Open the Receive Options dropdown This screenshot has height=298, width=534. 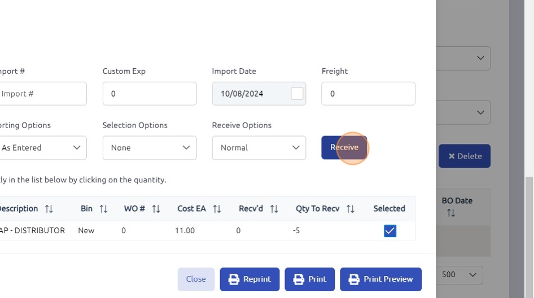[259, 148]
